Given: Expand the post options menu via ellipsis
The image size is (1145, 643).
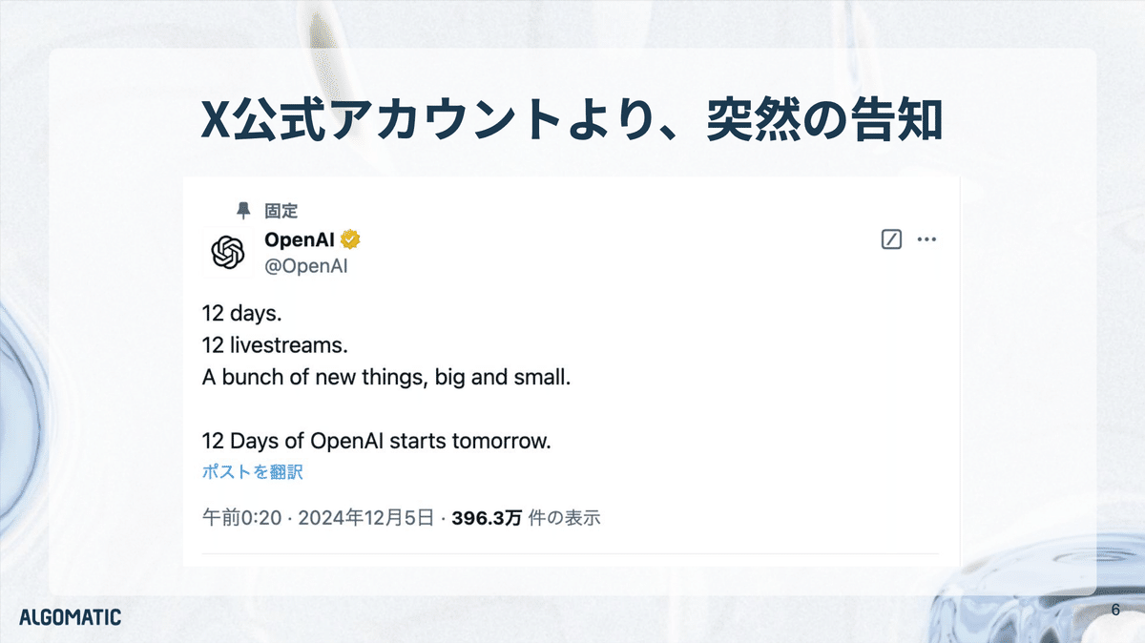Looking at the screenshot, I should pyautogui.click(x=926, y=239).
